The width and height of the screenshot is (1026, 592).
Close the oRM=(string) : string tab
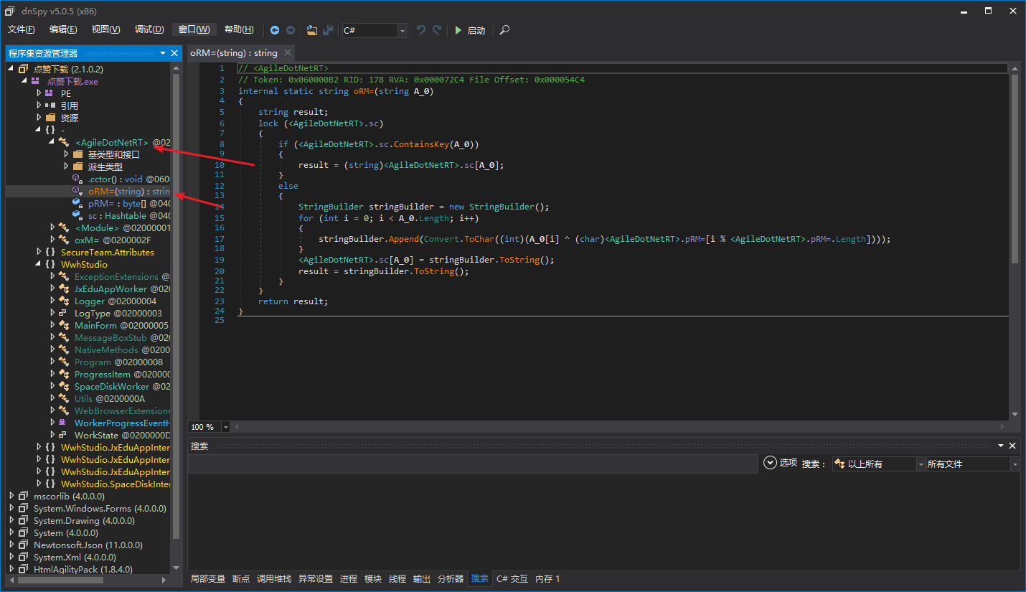tap(288, 52)
